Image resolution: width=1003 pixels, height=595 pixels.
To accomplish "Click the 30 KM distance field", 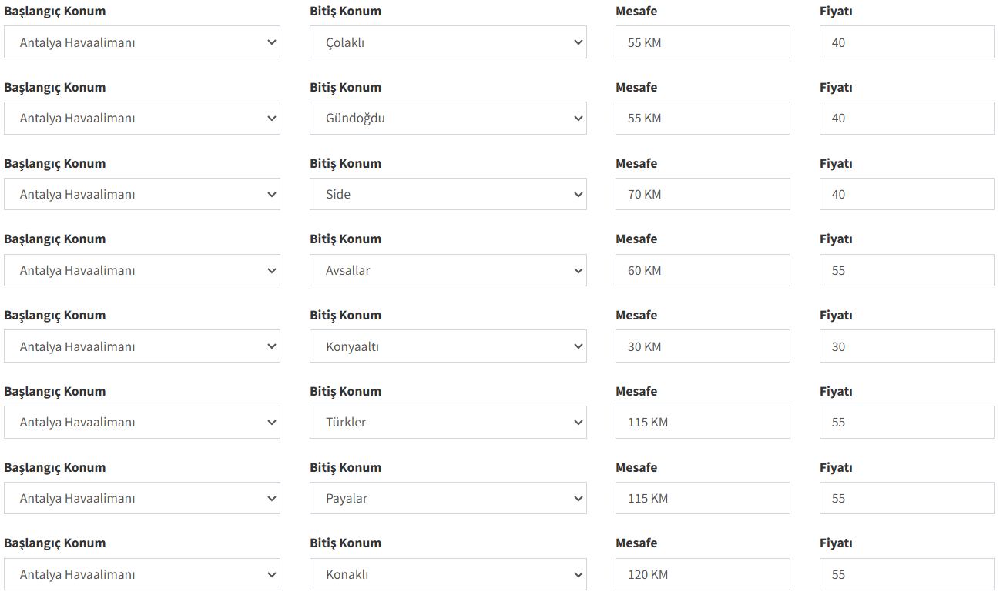I will click(702, 346).
